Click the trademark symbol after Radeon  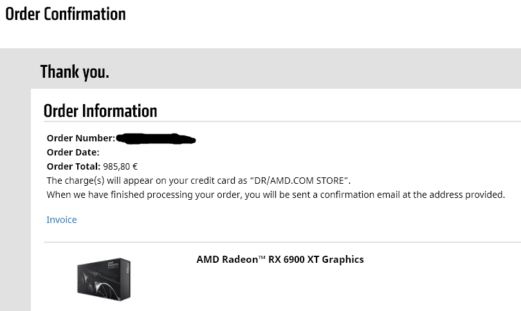pyautogui.click(x=262, y=257)
